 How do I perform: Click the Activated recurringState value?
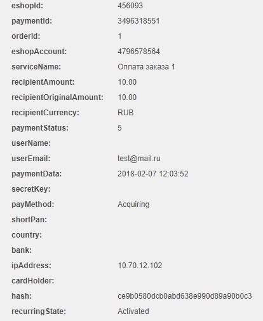coord(133,311)
